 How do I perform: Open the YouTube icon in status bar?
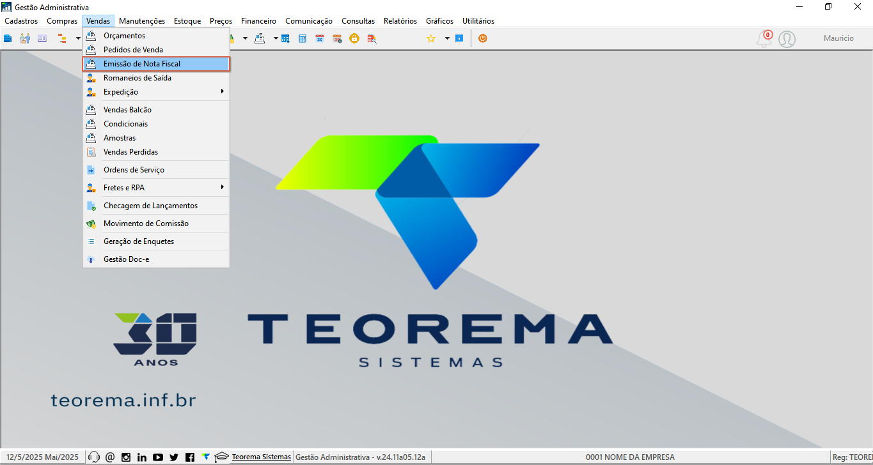[x=158, y=457]
